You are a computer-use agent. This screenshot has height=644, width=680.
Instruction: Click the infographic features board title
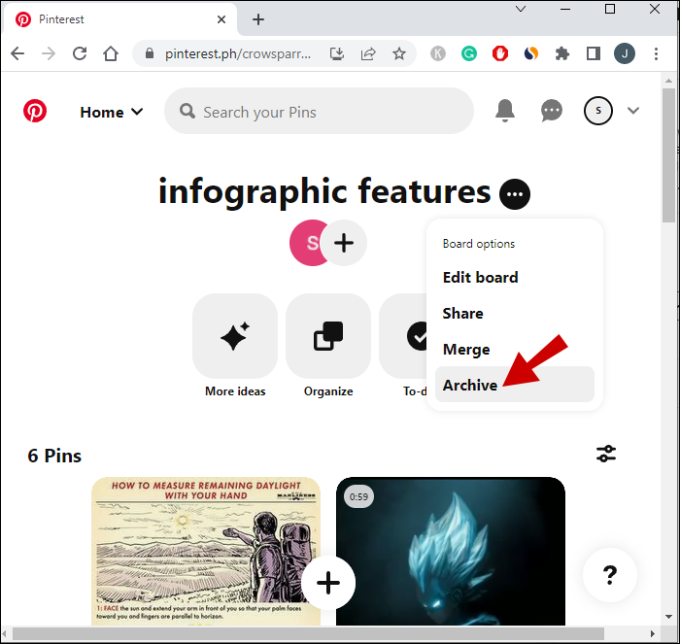coord(324,191)
